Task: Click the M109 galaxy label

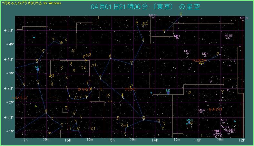Action: [x=244, y=18]
